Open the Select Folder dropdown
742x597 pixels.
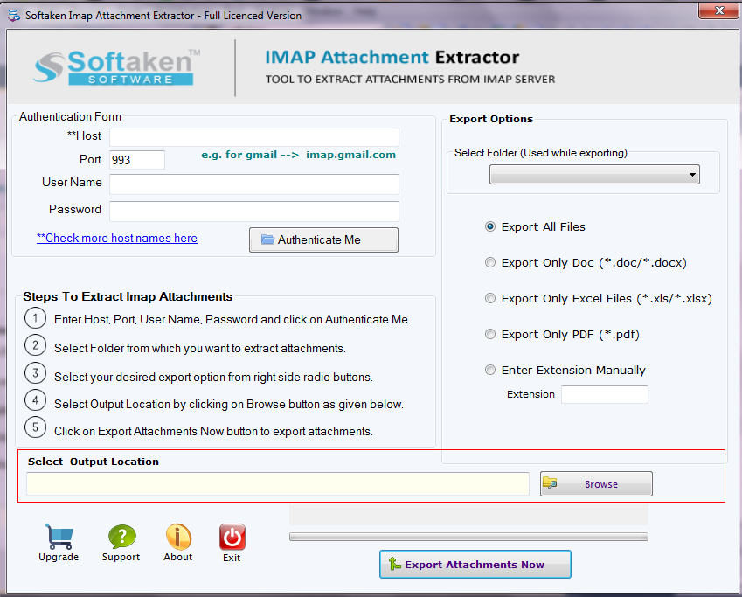coord(594,175)
